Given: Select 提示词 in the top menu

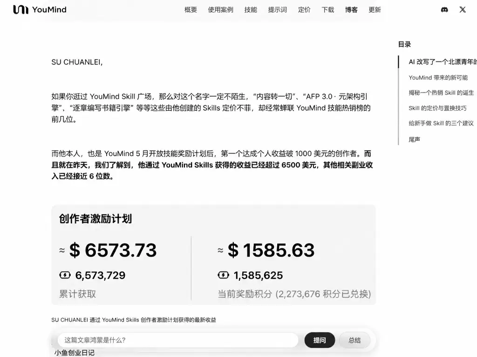Looking at the screenshot, I should [278, 10].
